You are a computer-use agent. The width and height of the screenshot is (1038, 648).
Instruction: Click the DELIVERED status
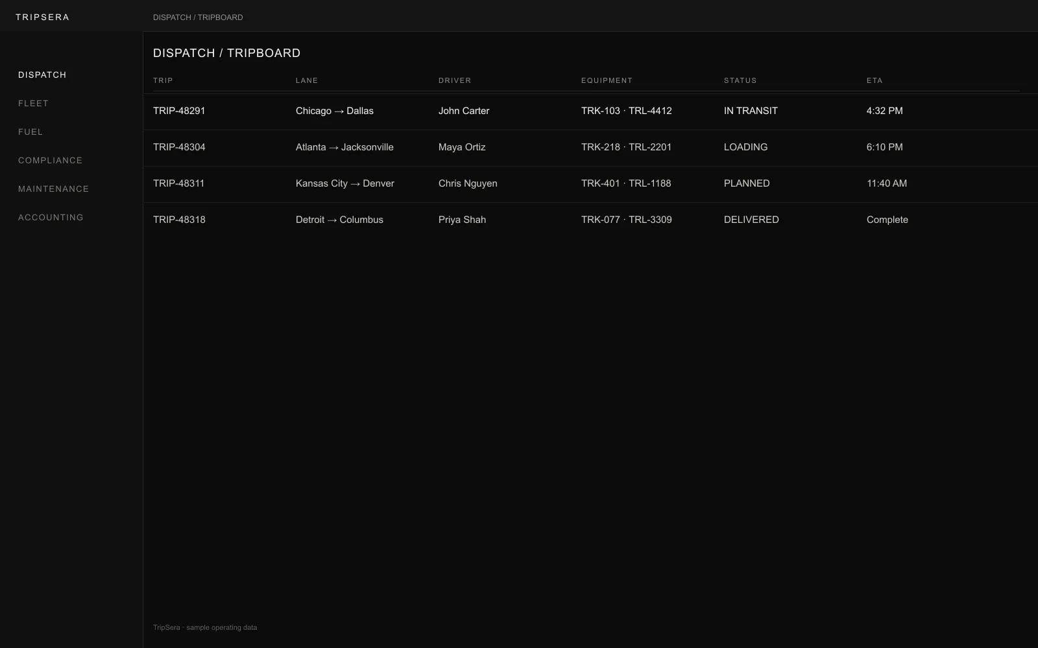[x=751, y=220]
